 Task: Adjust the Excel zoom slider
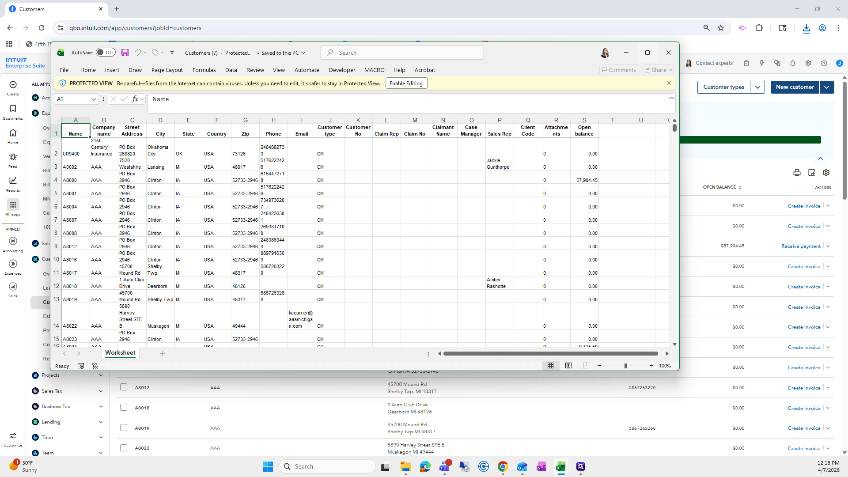tap(625, 366)
